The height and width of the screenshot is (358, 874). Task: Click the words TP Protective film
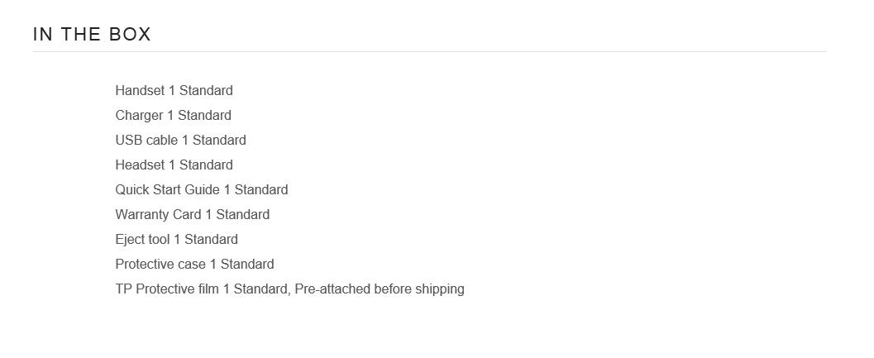(167, 289)
